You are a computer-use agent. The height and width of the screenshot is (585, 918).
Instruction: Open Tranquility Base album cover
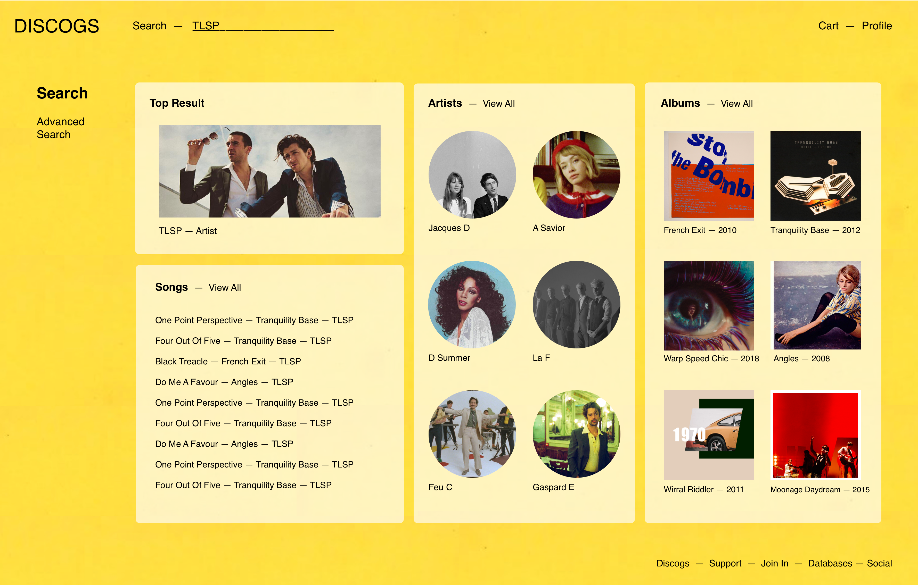point(815,176)
